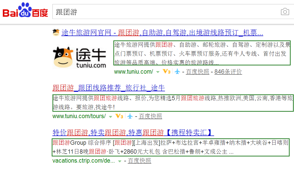Open the large tuniu.com logo thumbnail
Screen dimensions: 294x169
(x=80, y=57)
